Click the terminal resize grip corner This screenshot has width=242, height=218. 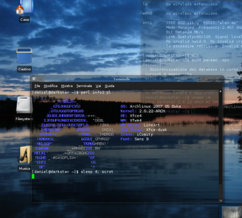(220, 201)
